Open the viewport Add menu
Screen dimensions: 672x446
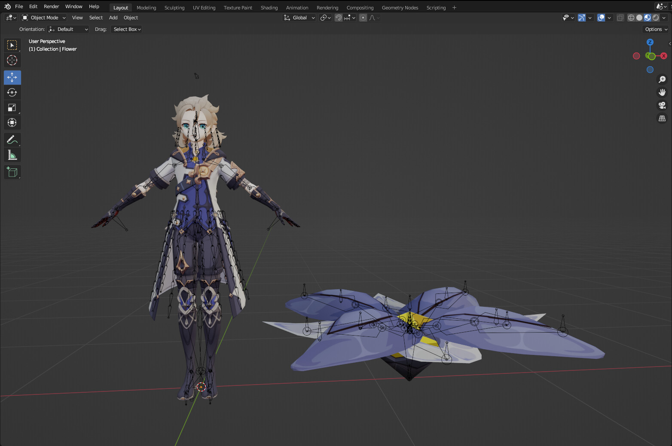113,18
